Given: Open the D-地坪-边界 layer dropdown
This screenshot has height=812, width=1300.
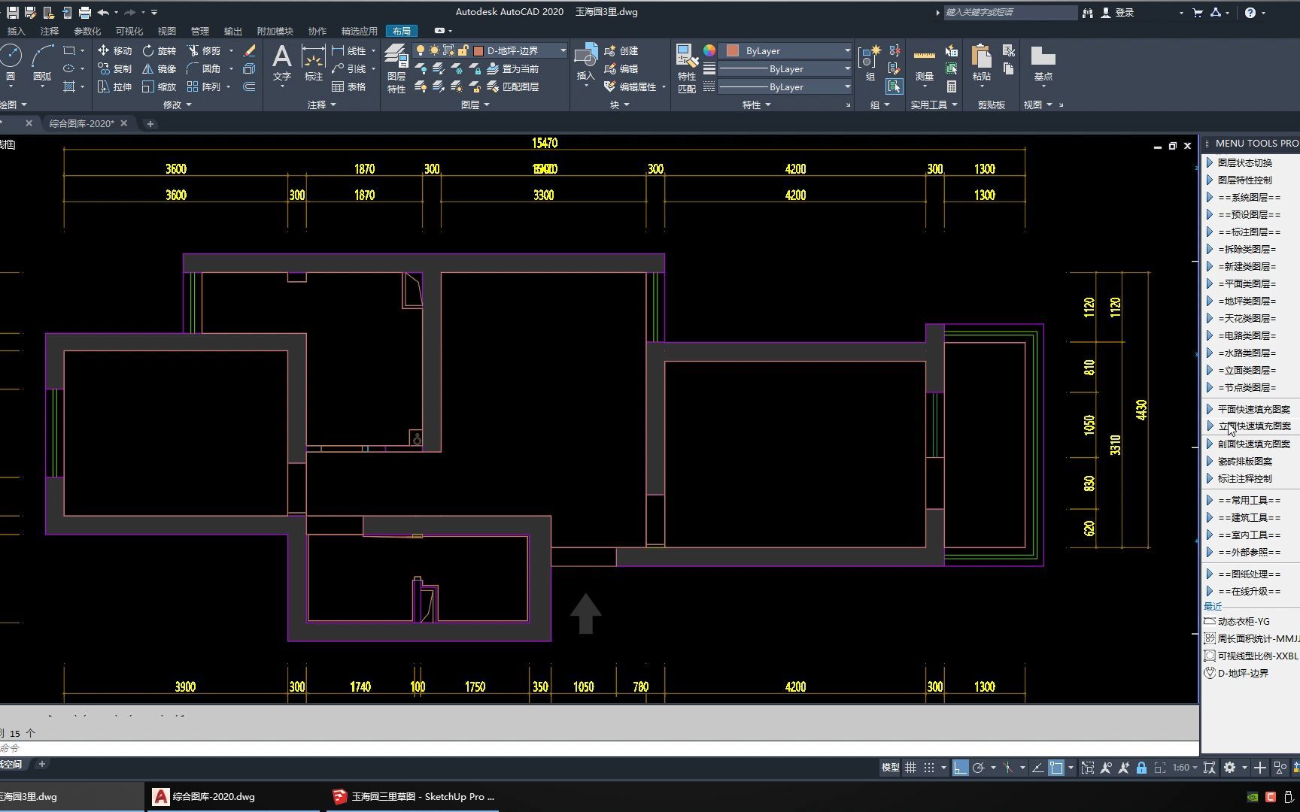Looking at the screenshot, I should tap(563, 50).
